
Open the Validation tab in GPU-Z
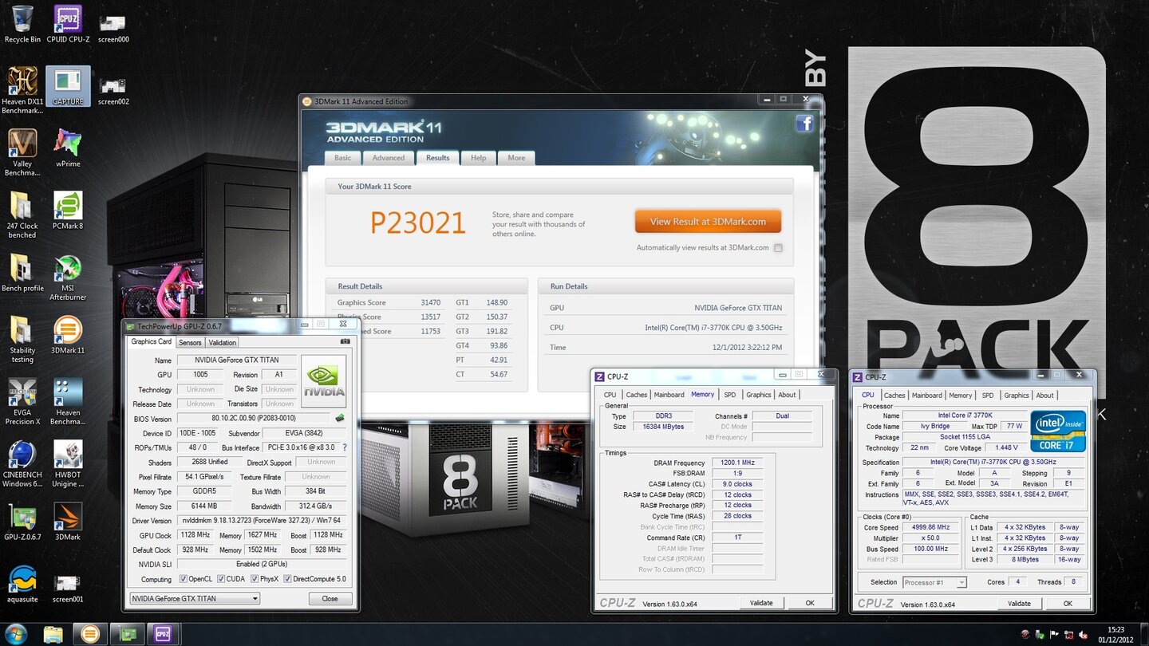point(222,343)
